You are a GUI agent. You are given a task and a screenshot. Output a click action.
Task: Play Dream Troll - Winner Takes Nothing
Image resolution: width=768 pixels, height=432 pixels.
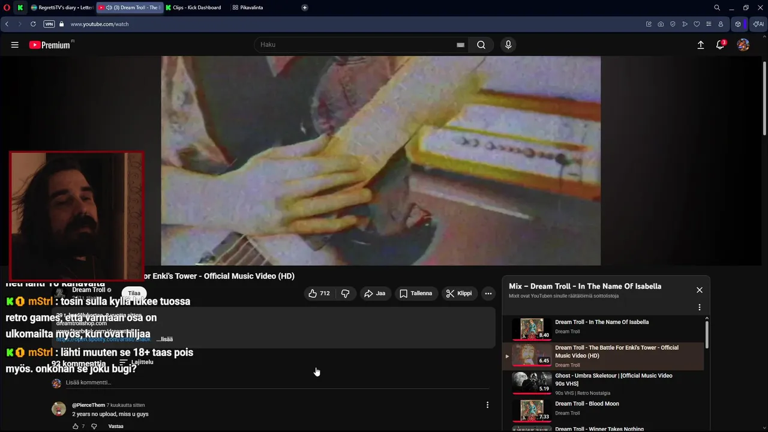pyautogui.click(x=602, y=428)
